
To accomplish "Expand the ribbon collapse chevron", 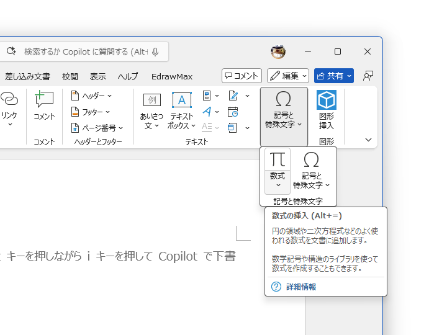I will (368, 140).
